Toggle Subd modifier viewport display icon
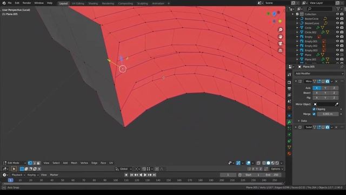Viewport: 346px width, 195px height. point(323,127)
